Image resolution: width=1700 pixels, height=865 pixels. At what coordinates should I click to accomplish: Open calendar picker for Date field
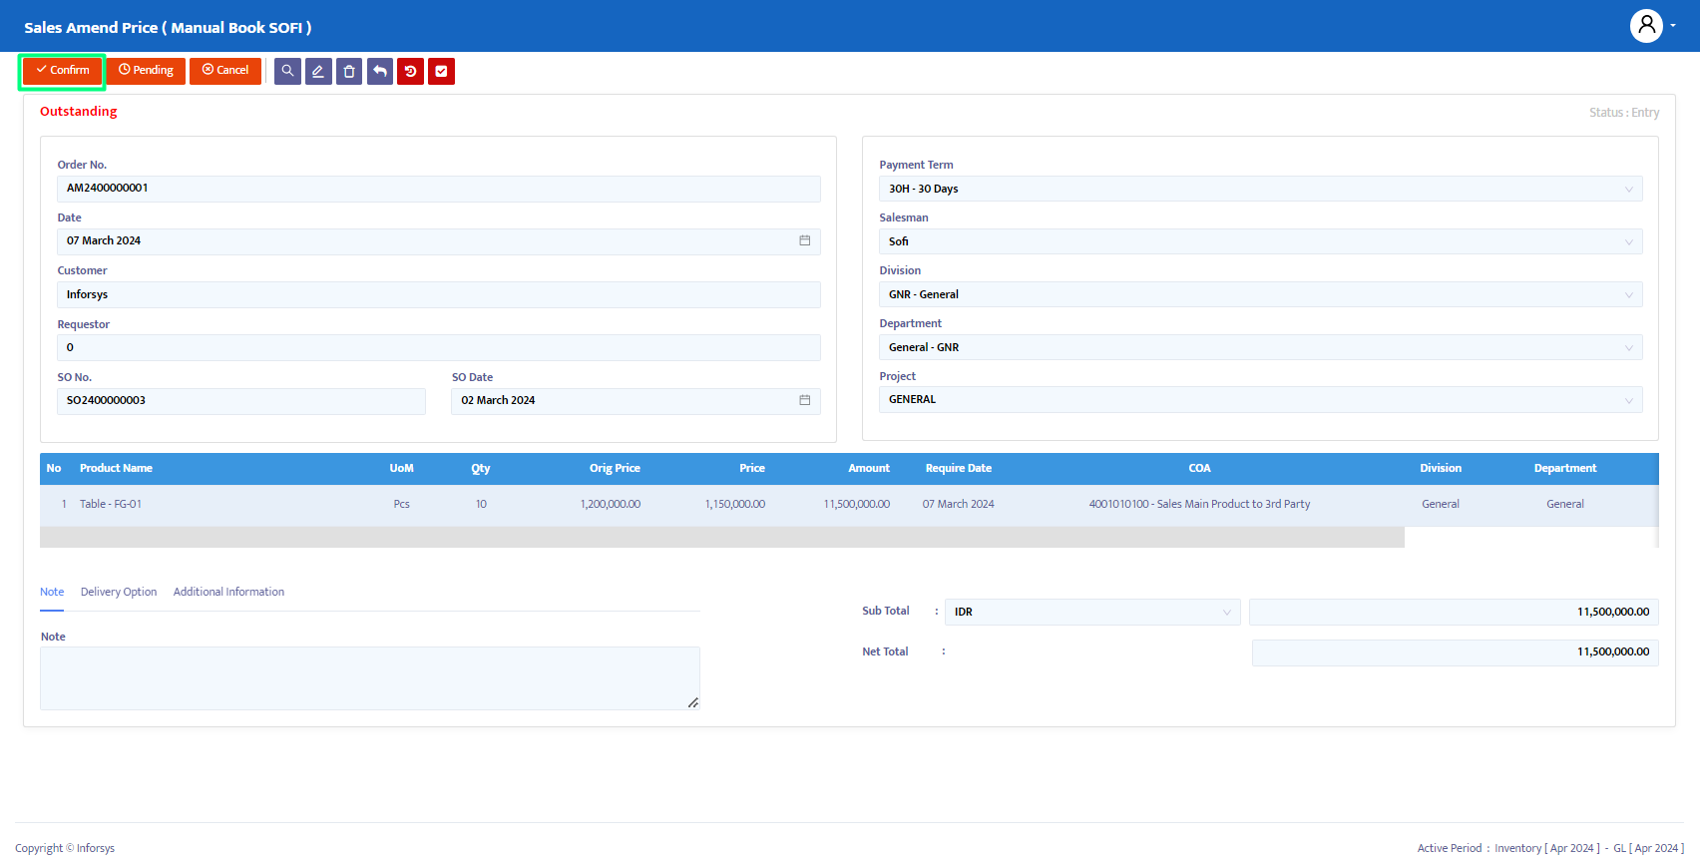tap(804, 240)
